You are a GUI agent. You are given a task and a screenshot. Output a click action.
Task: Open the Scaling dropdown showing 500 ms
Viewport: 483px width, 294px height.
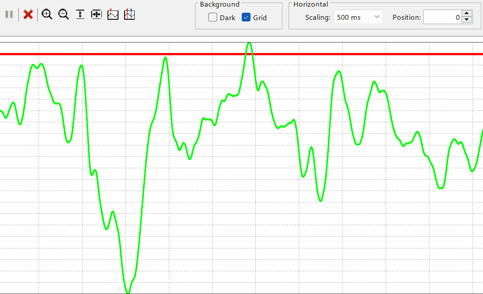pyautogui.click(x=353, y=18)
